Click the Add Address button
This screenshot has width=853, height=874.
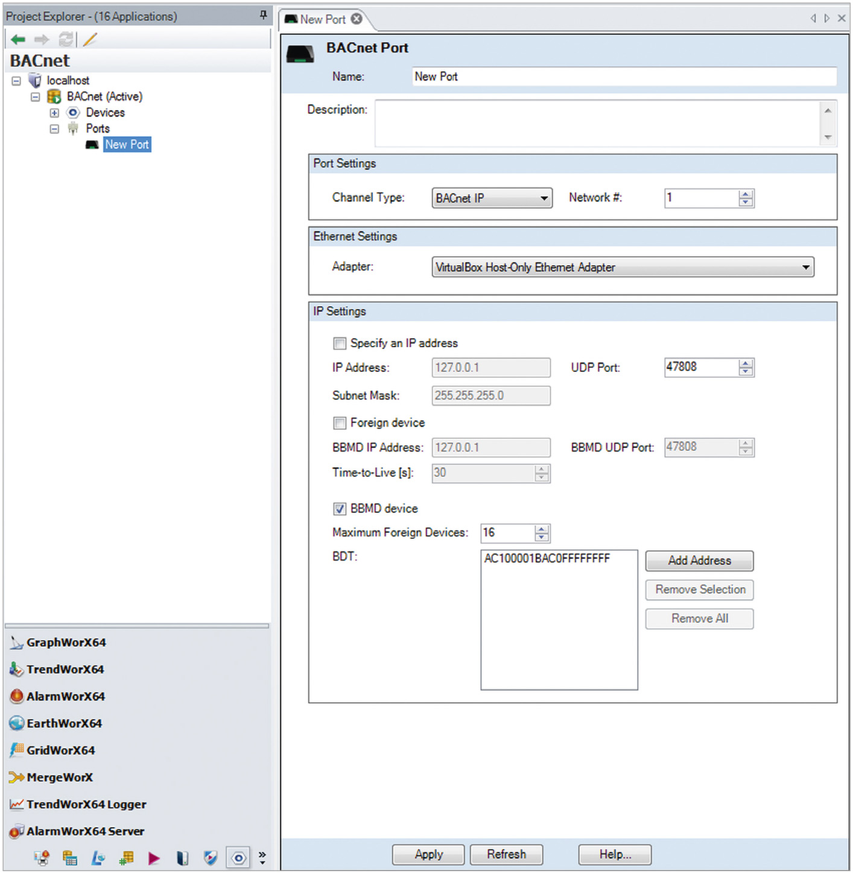pos(699,561)
